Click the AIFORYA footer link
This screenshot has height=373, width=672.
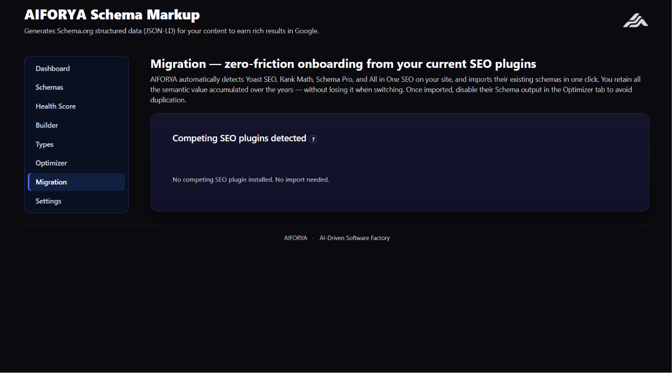[x=296, y=238]
